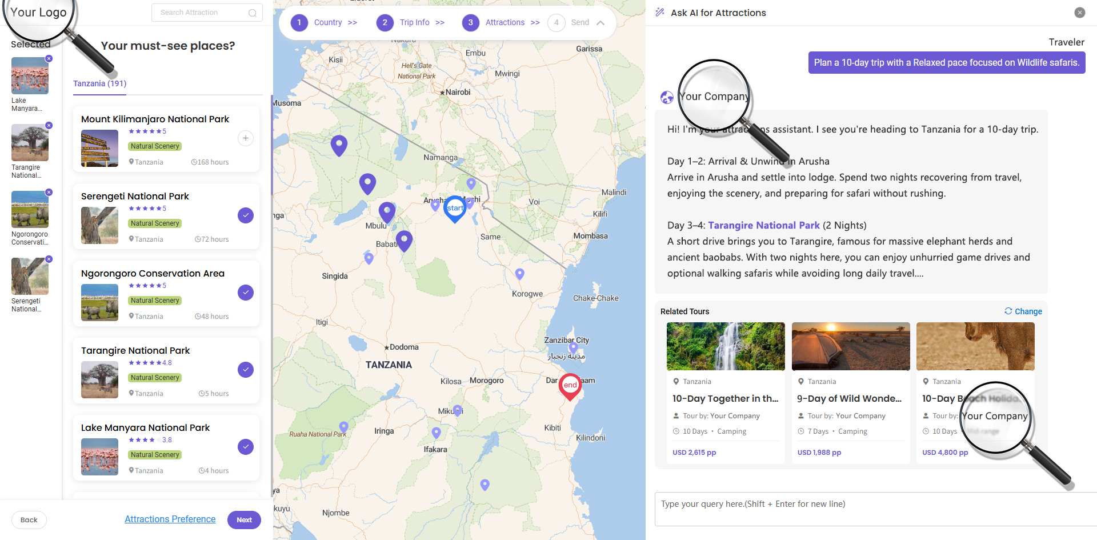Uncheck Tarangire National Park selection
Screen dimensions: 1097x540
[246, 370]
